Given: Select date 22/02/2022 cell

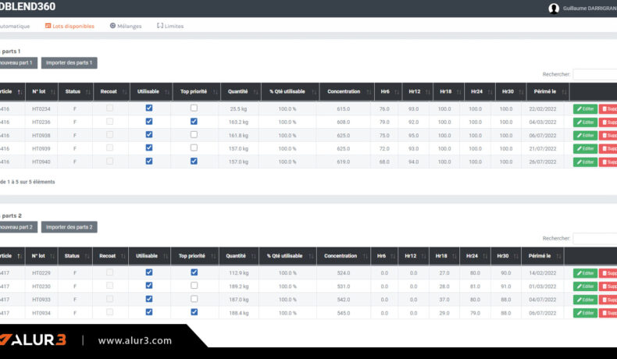Looking at the screenshot, I should tap(542, 109).
